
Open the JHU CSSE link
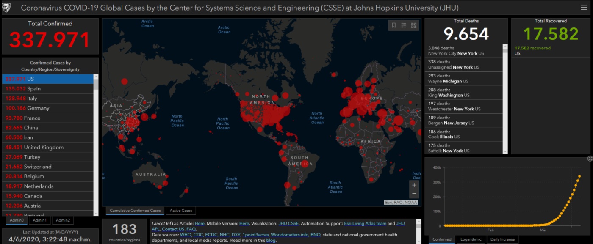(x=288, y=223)
